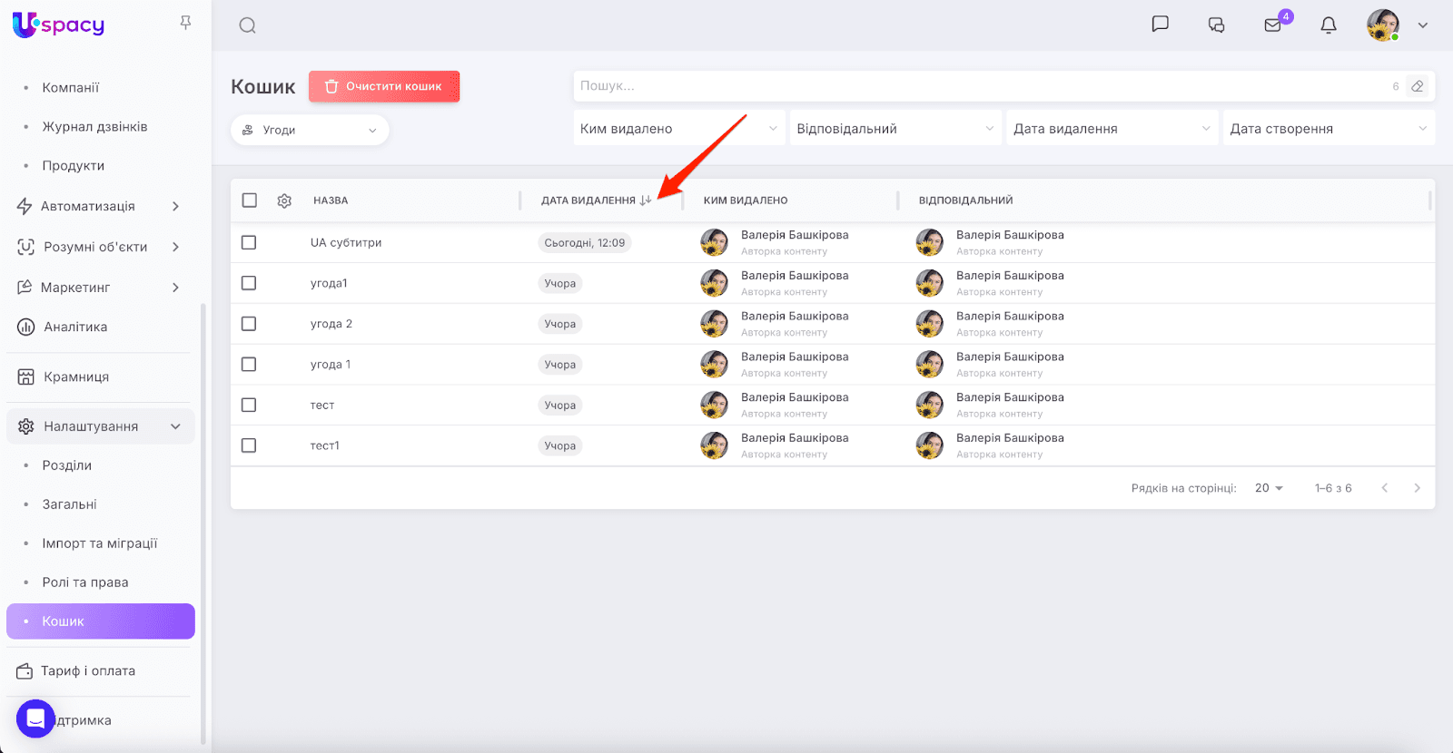
Task: Go to Аналітика in the sidebar
Action: [x=75, y=327]
